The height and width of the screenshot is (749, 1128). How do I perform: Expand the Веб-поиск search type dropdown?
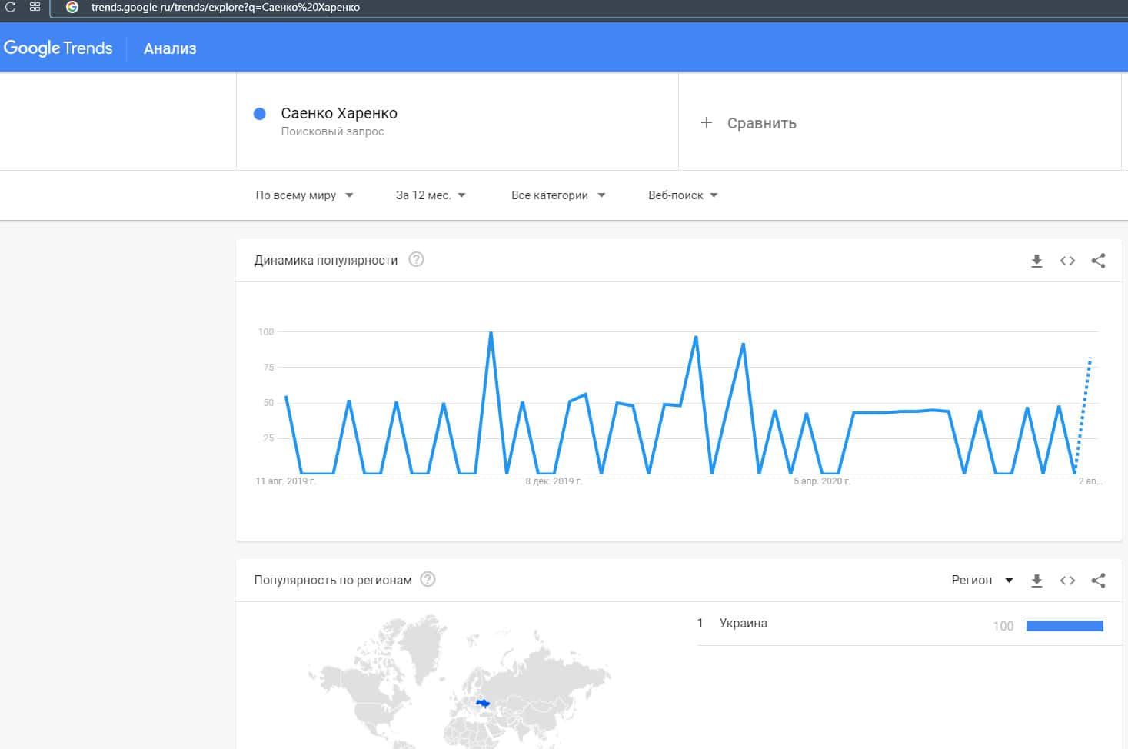tap(682, 195)
